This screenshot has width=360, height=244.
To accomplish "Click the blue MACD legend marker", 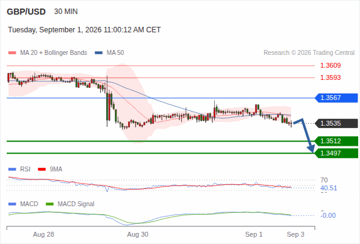I will (12, 204).
